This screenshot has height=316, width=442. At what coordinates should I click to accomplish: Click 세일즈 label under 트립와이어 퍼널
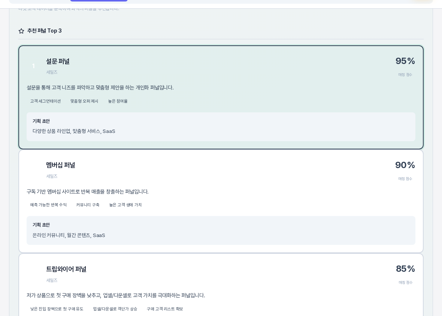(x=52, y=280)
